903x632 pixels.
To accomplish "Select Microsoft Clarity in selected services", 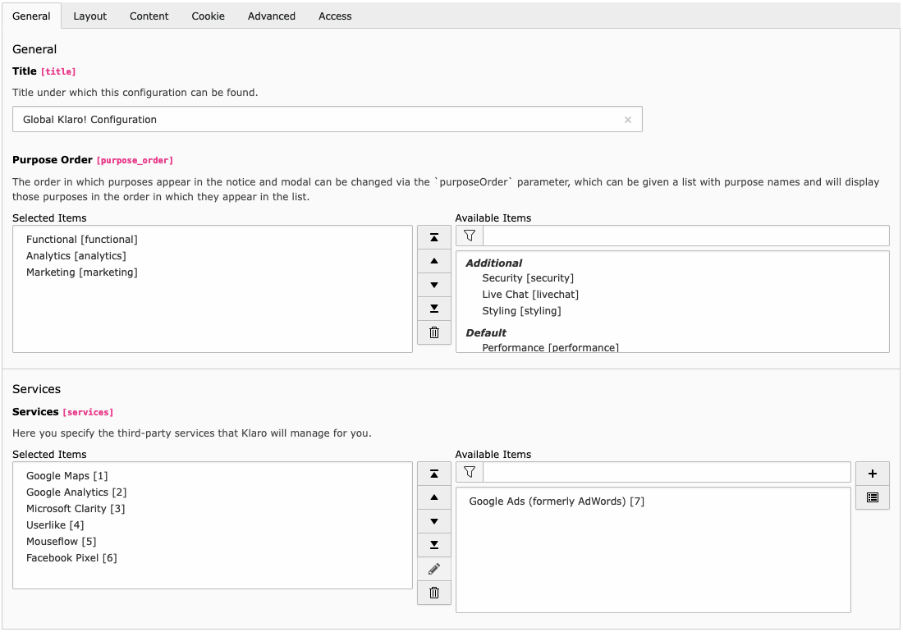I will tap(76, 509).
